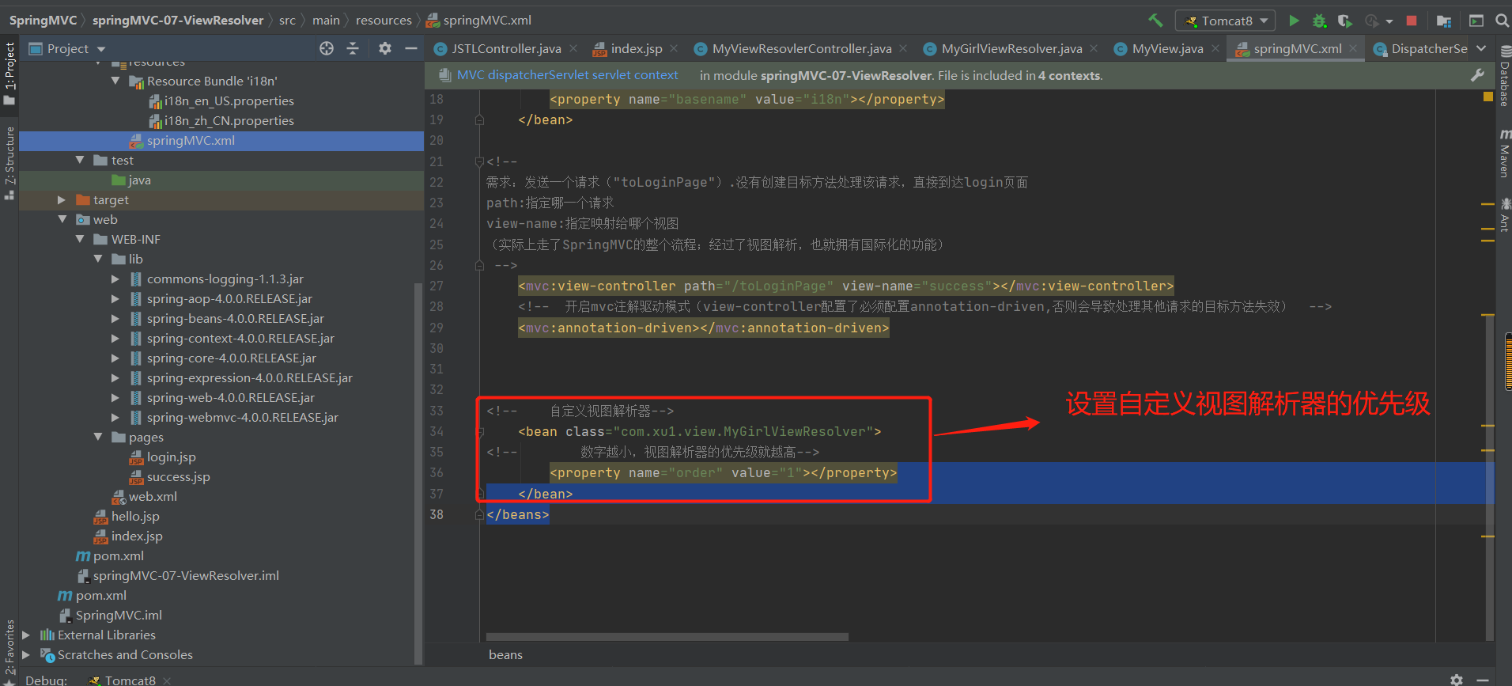Collapse the lib folder

[98, 259]
